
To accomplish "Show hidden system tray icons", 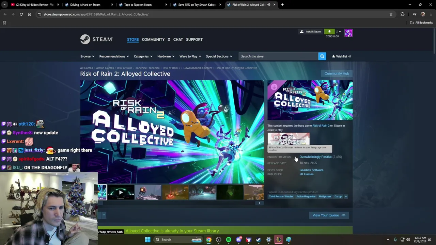I will [388, 240].
